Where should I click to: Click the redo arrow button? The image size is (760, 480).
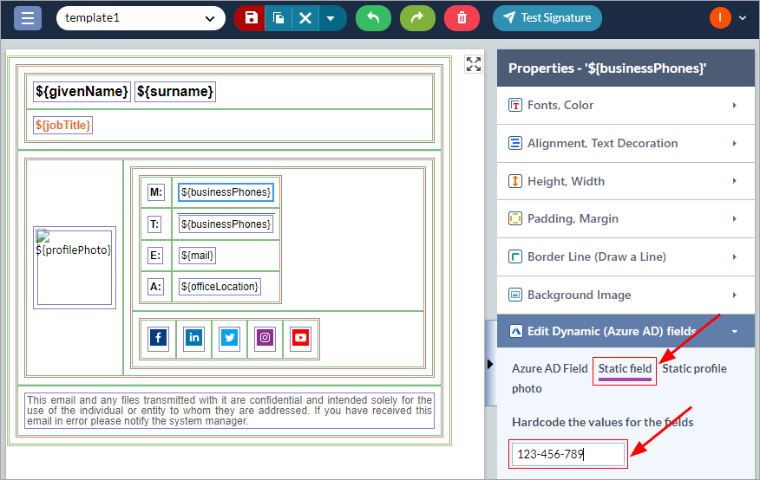[417, 18]
